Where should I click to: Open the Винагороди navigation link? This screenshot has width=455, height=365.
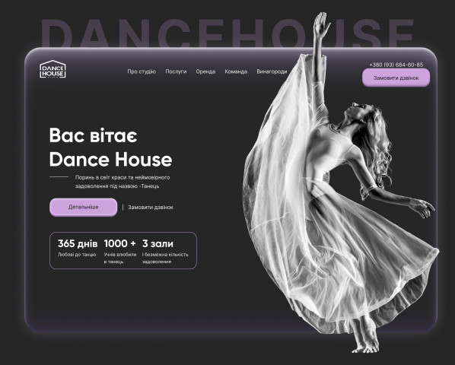click(x=272, y=71)
